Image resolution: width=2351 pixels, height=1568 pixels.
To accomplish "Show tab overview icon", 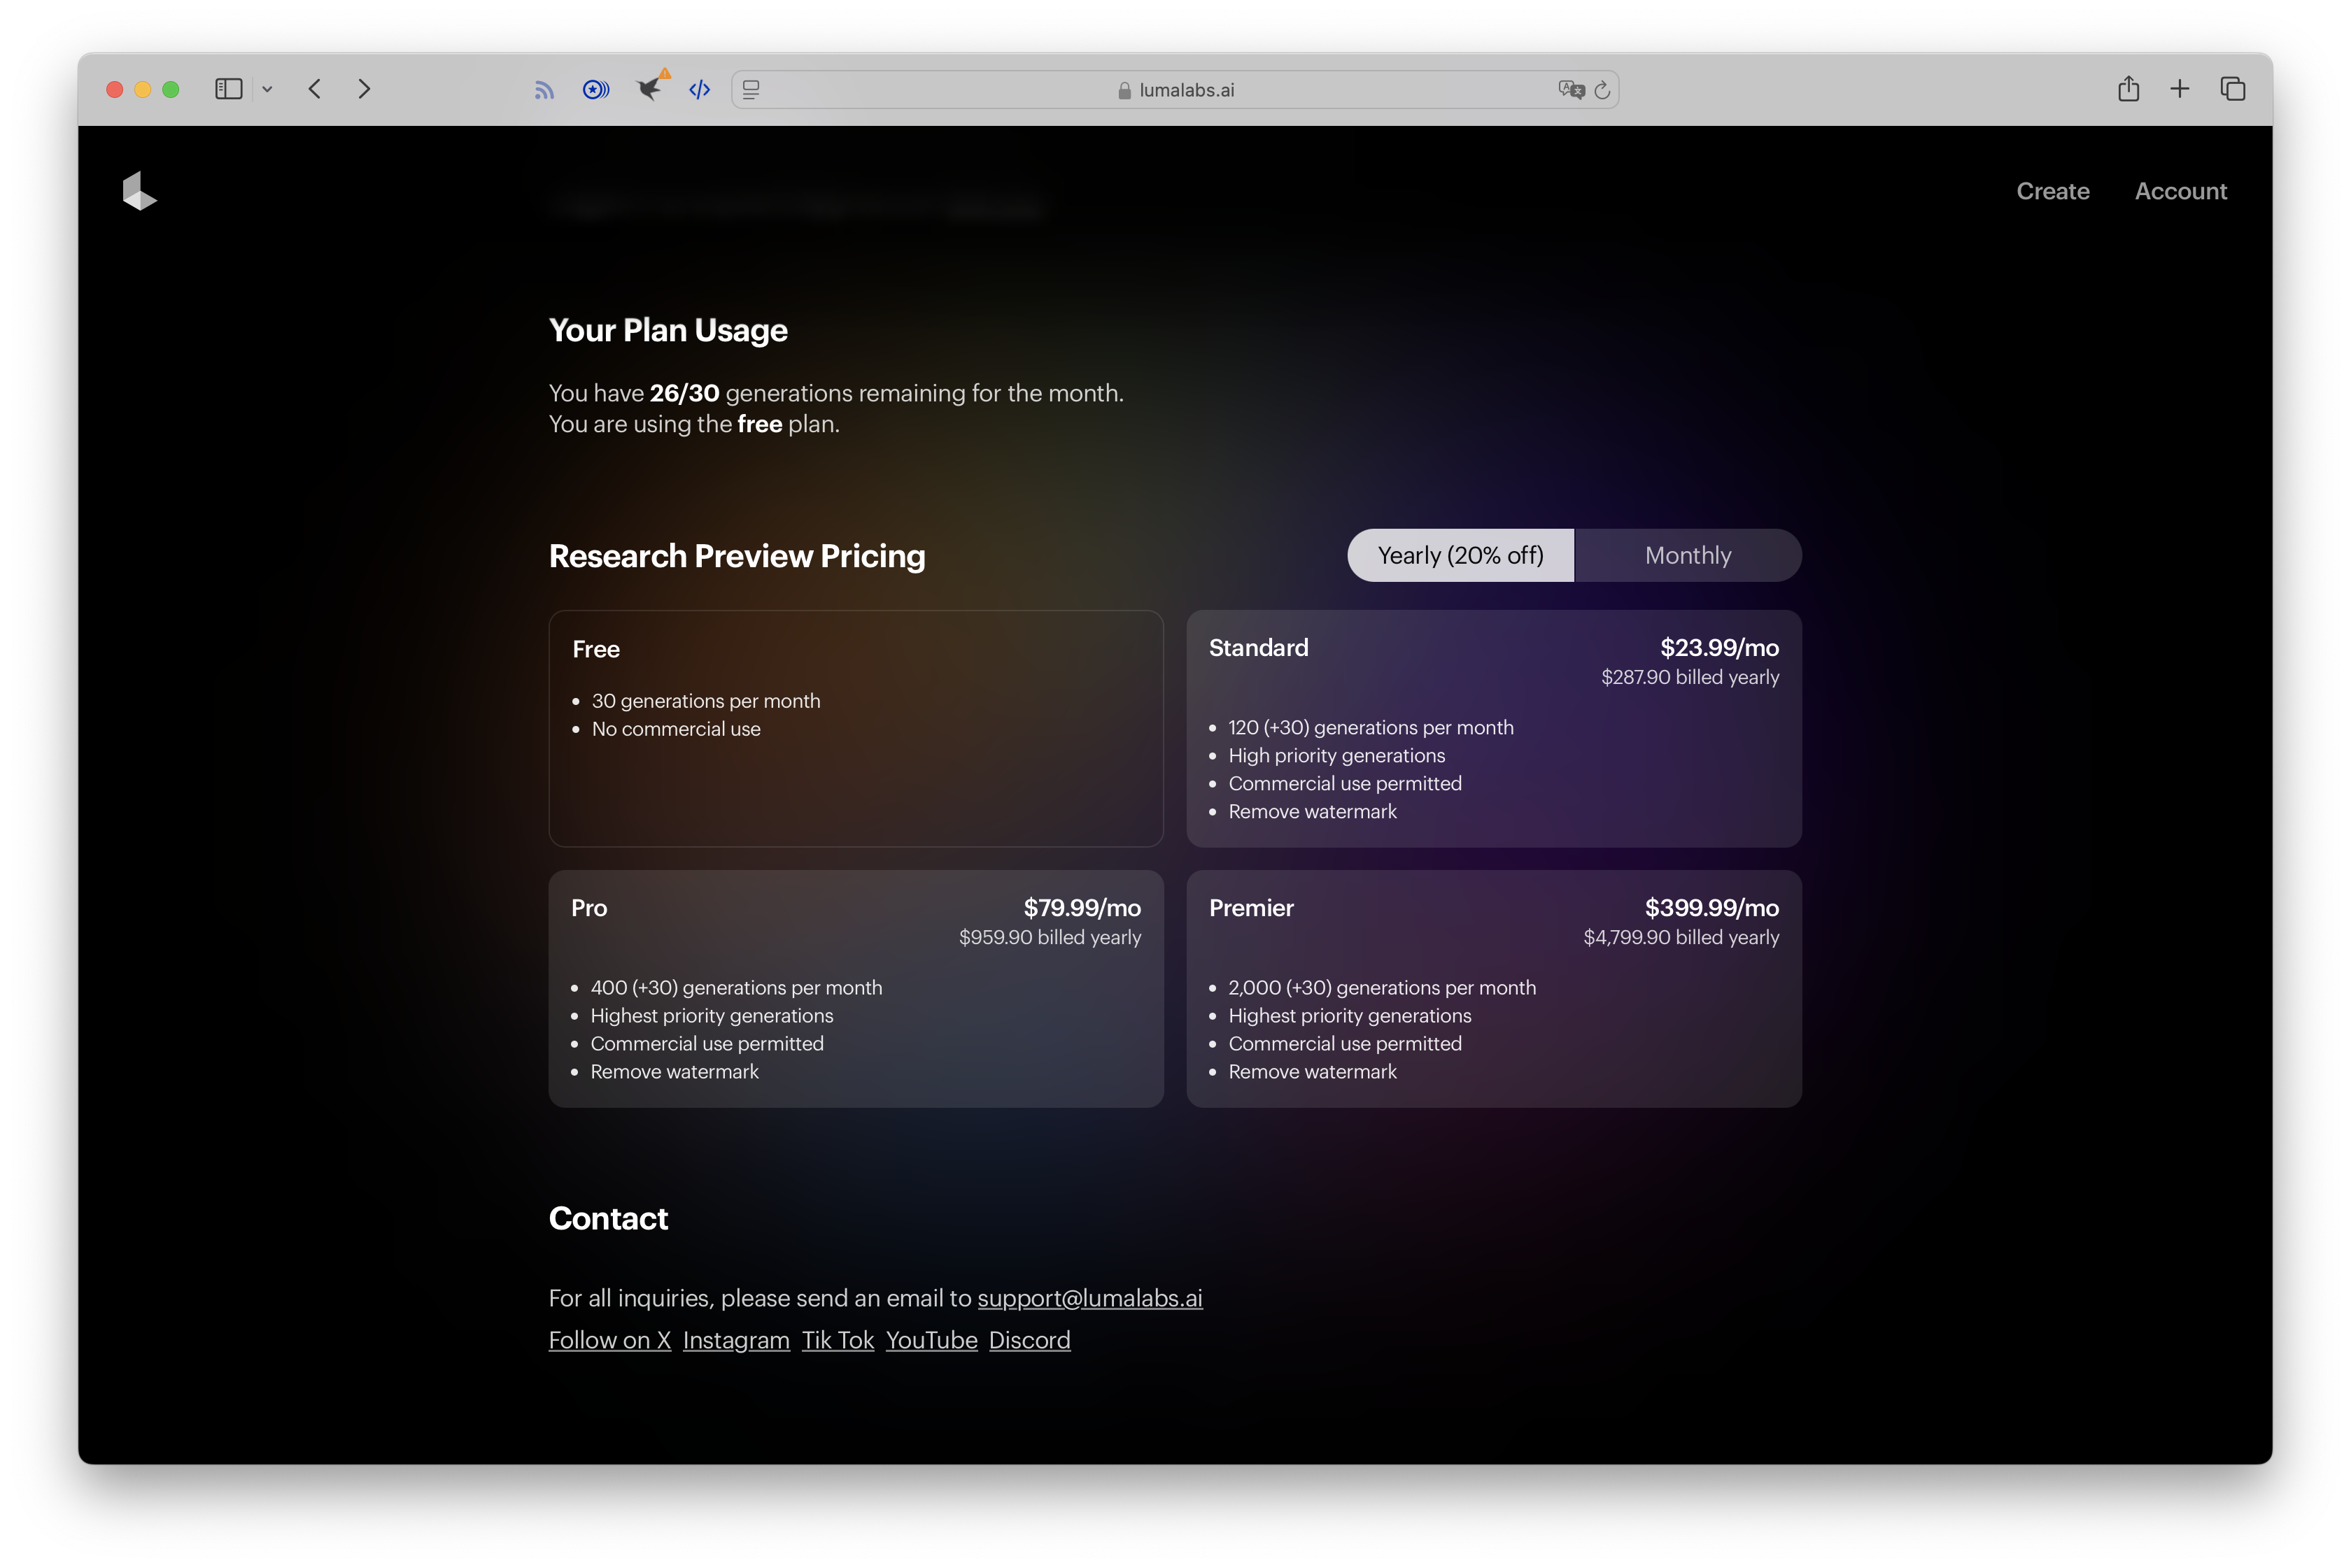I will 2232,89.
